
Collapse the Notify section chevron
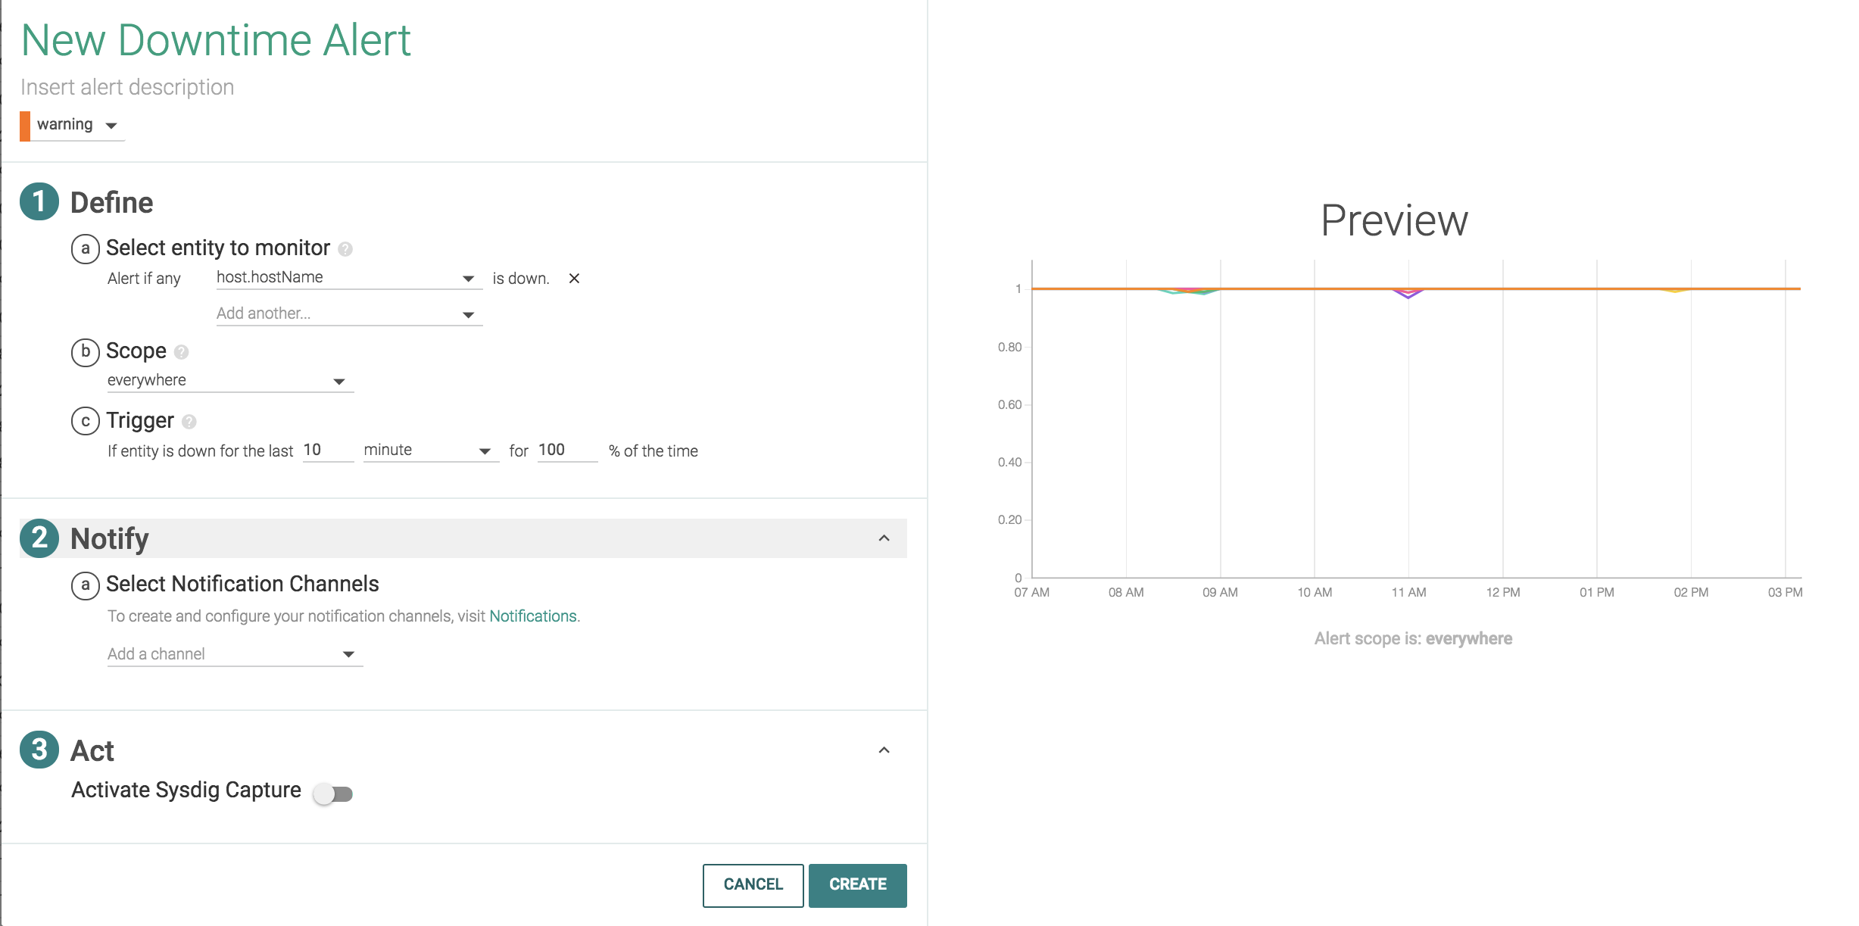(884, 538)
